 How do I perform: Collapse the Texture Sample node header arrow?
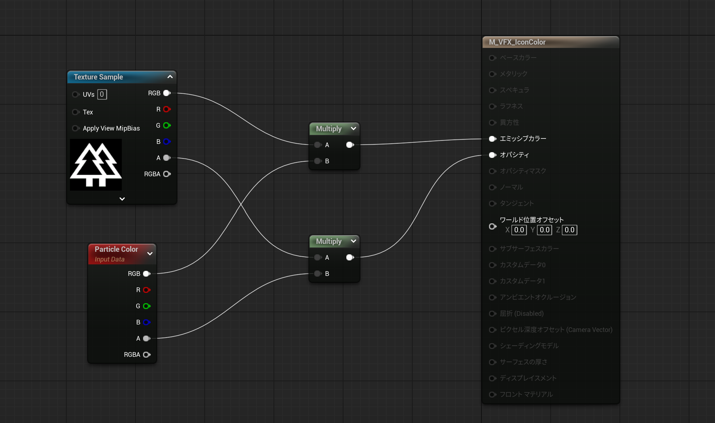170,77
